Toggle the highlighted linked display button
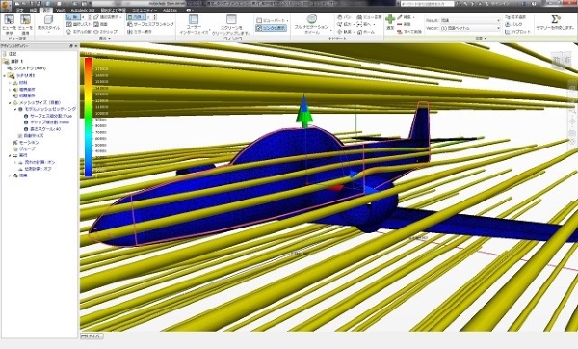578x349 pixels. click(271, 28)
